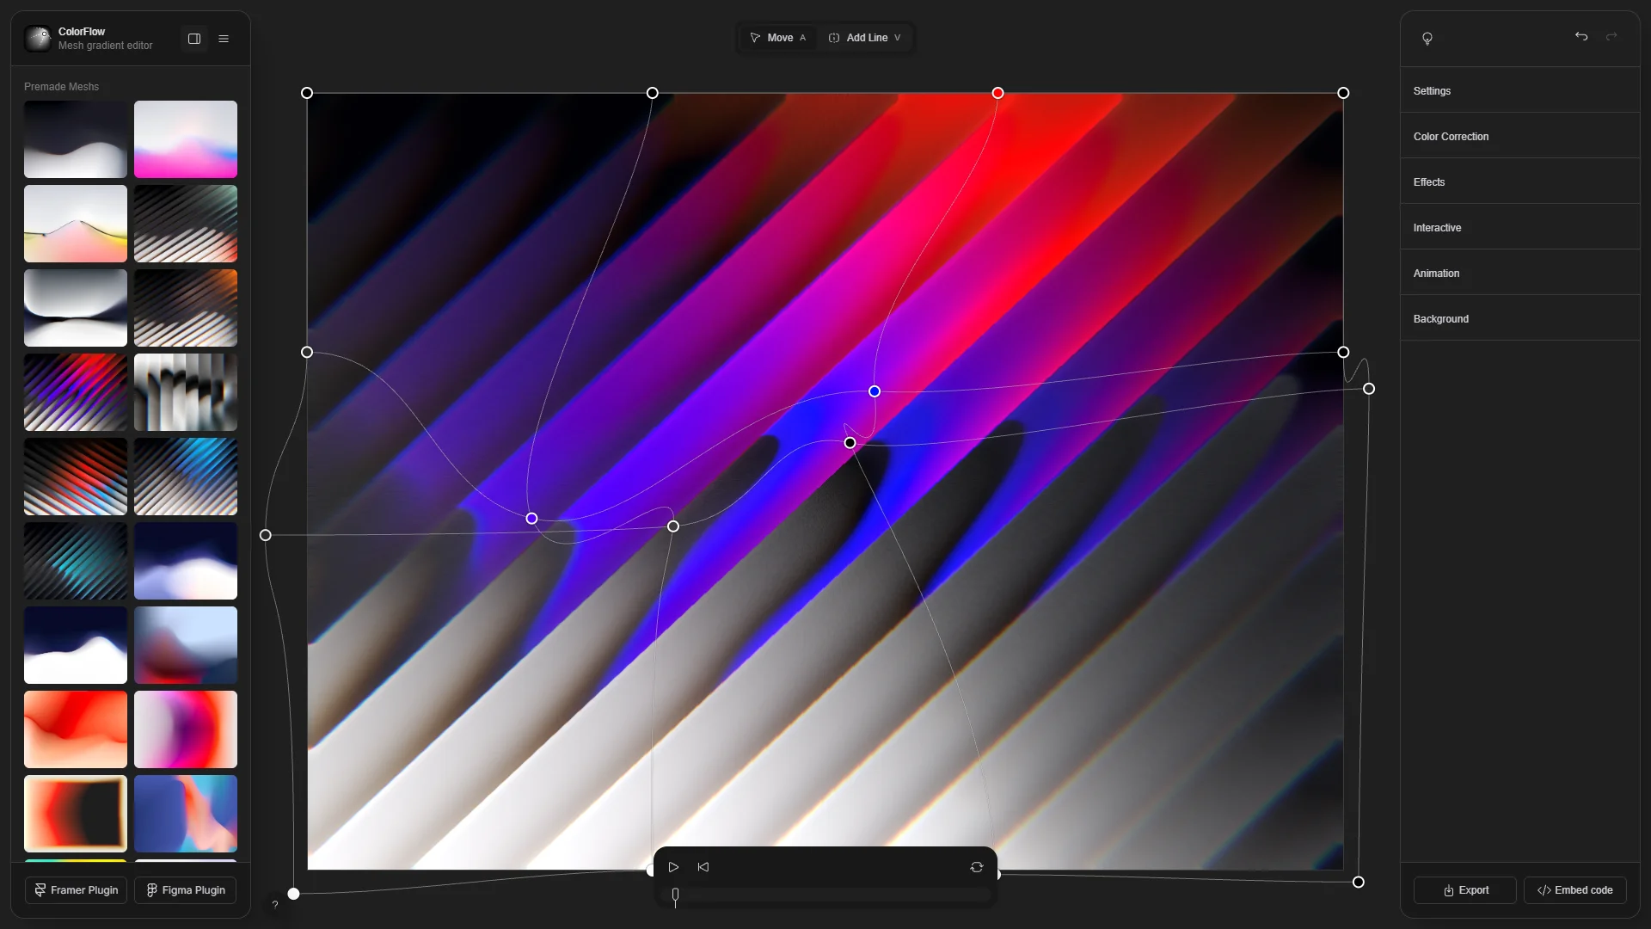
Task: Rewind animation to the start
Action: click(703, 867)
